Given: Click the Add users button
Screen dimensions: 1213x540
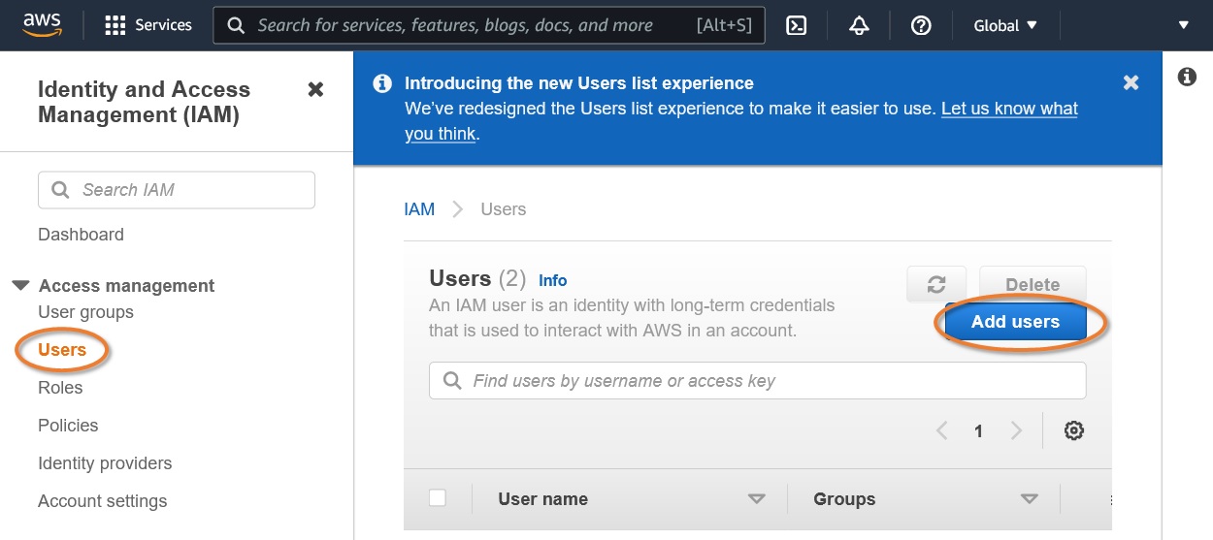Looking at the screenshot, I should (x=1015, y=322).
